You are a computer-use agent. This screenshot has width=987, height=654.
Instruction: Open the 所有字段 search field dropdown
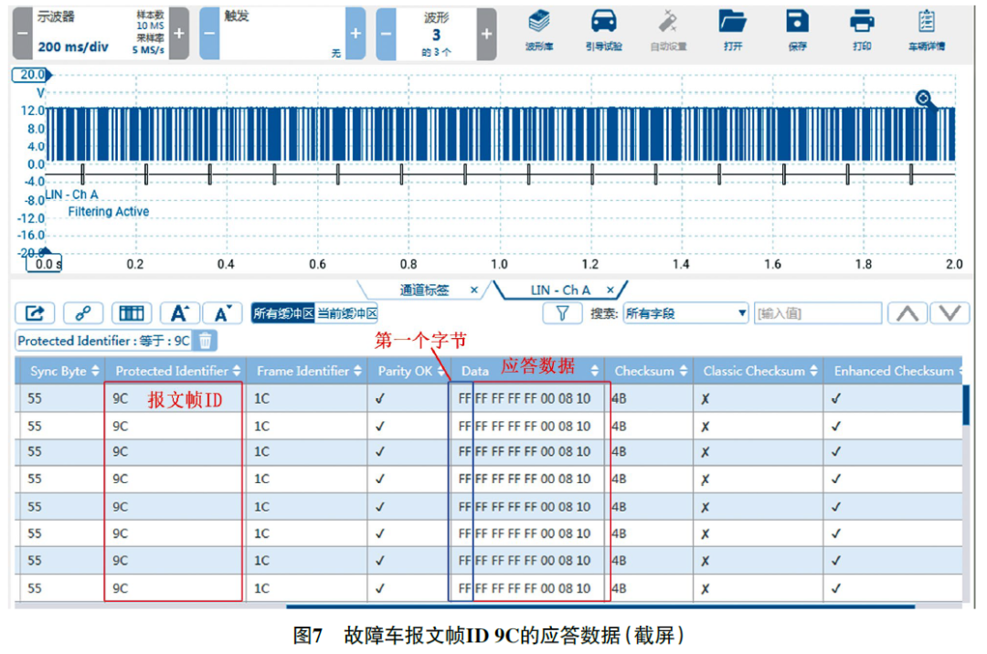(x=685, y=313)
